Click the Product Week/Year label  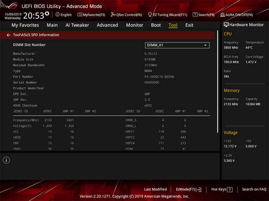(29, 88)
